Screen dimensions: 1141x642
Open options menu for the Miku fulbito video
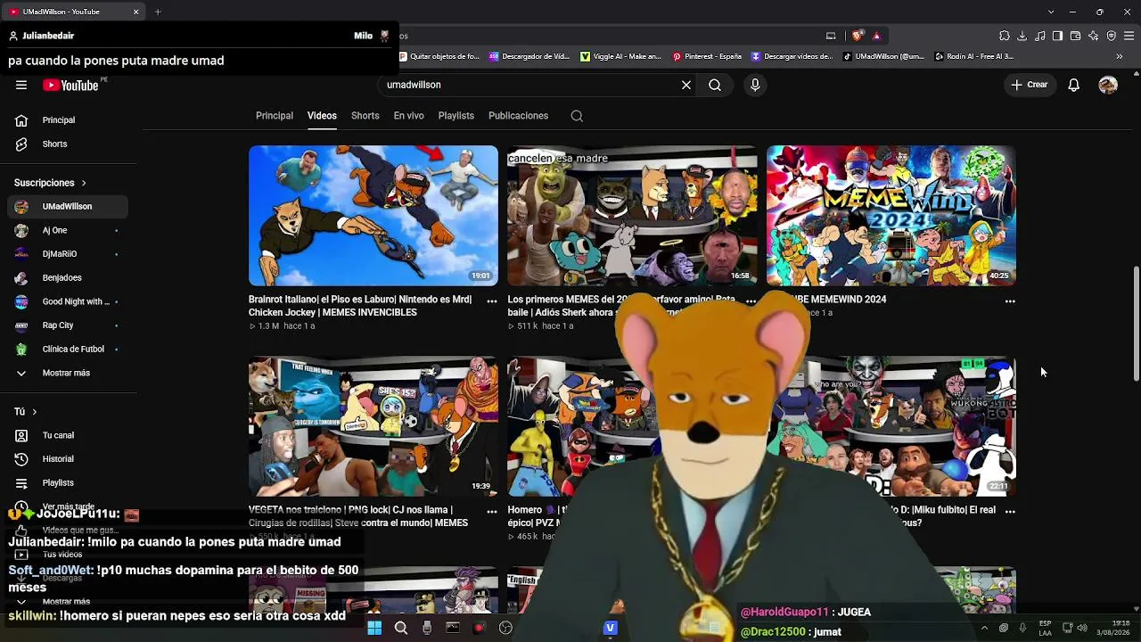1010,512
